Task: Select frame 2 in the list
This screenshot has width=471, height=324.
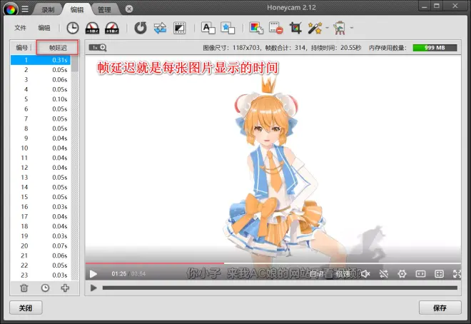Action: 41,70
